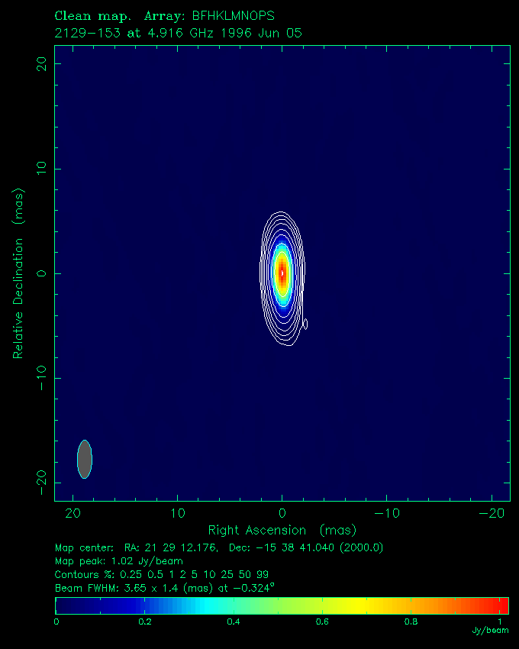Click the "Map center" coordinates line
The height and width of the screenshot is (649, 519).
pos(219,547)
